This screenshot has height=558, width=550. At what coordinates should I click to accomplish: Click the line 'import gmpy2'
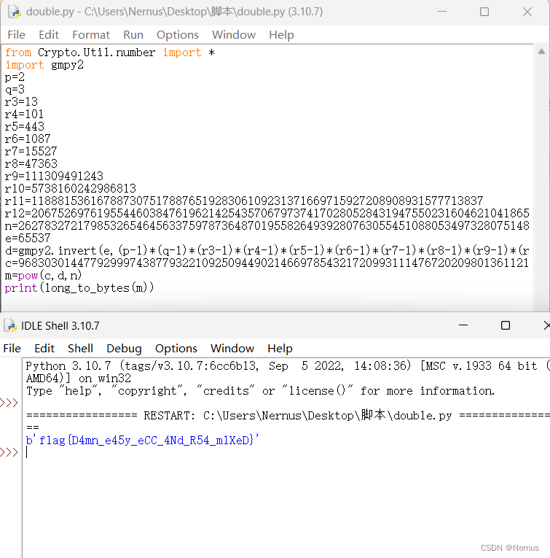(44, 65)
